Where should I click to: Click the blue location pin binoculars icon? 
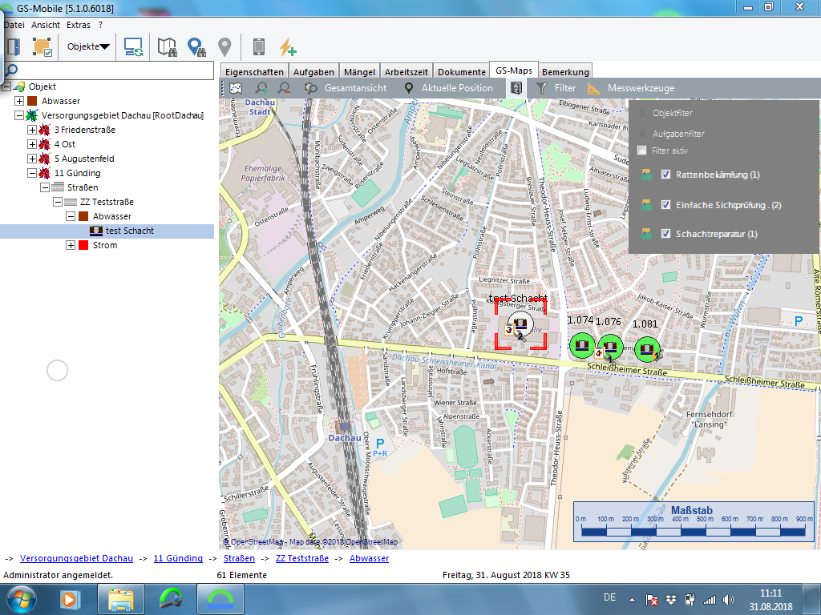pos(196,47)
